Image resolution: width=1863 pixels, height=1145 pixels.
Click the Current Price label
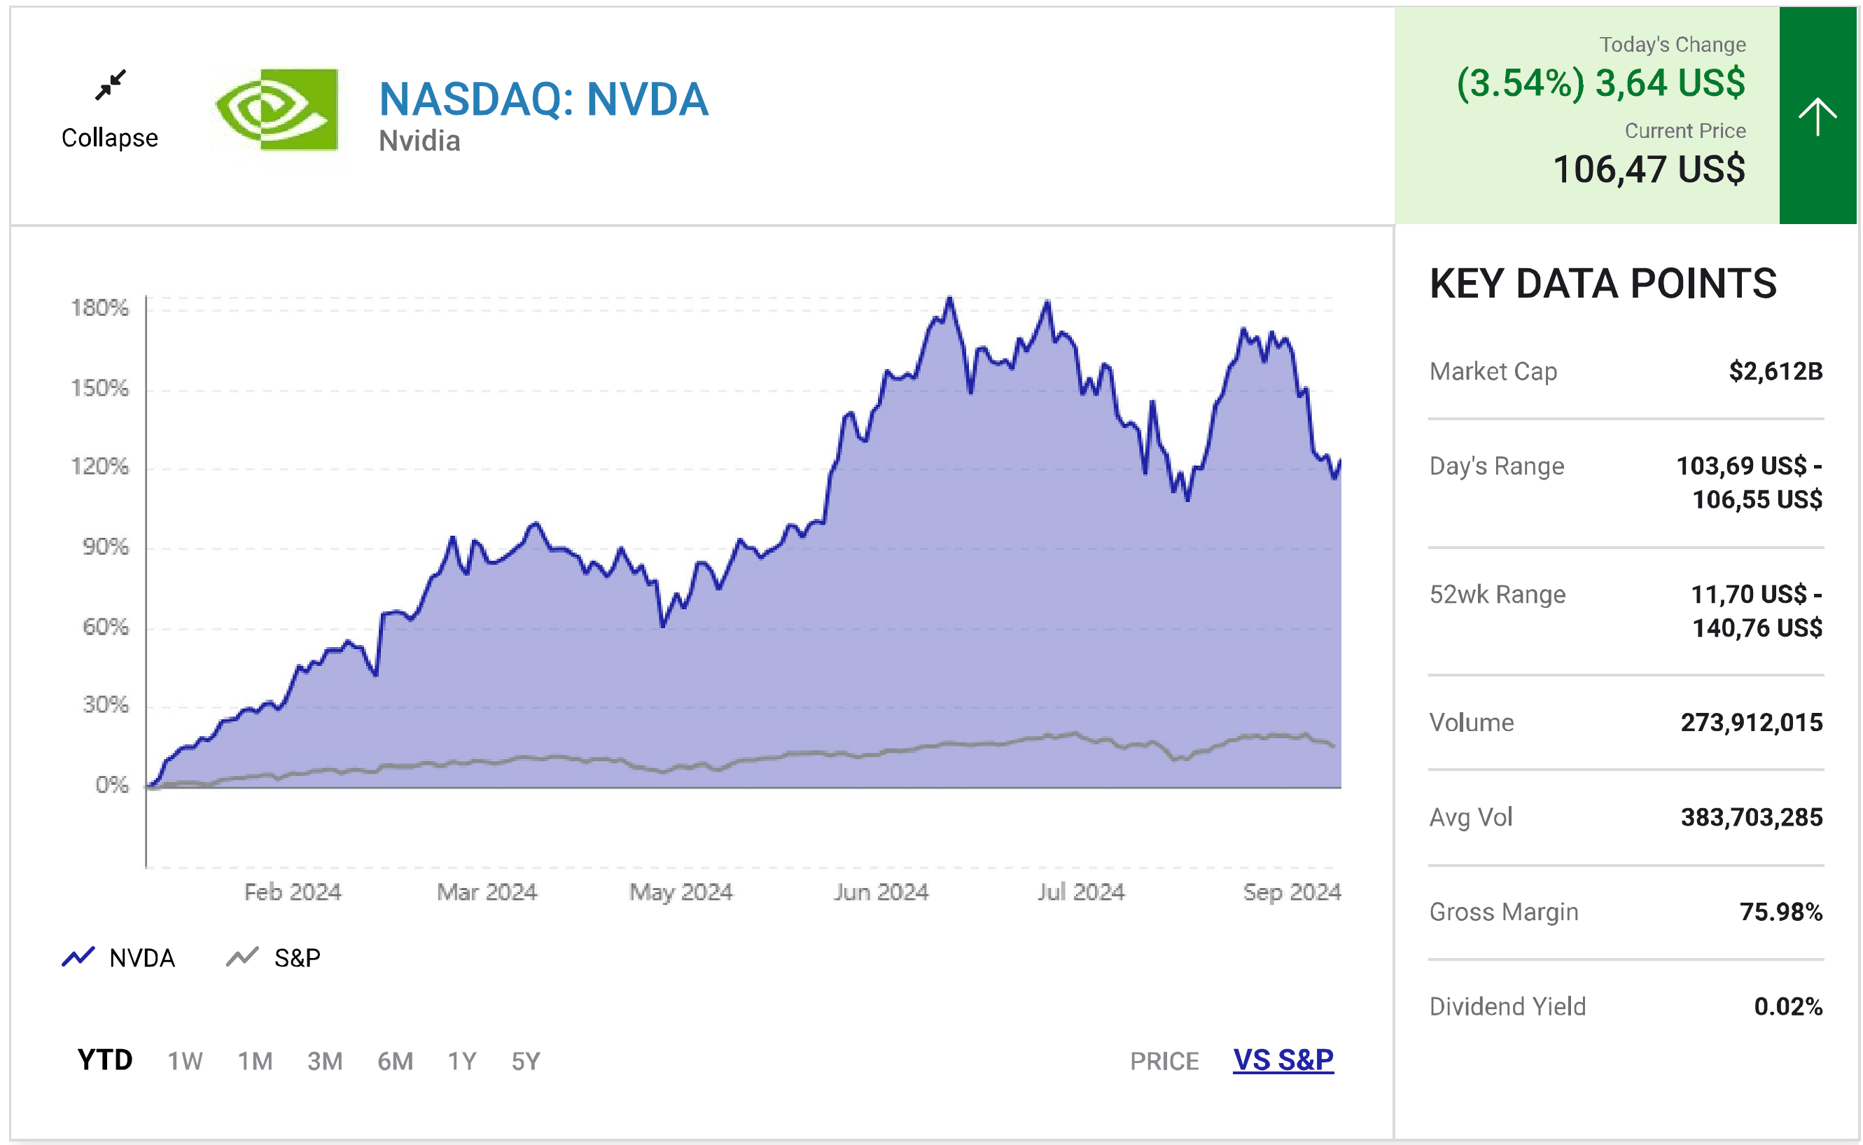pyautogui.click(x=1685, y=131)
